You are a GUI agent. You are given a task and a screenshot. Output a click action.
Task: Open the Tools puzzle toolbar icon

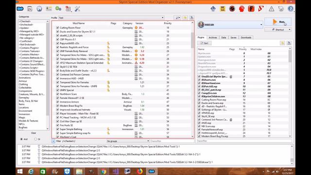pyautogui.click(x=68, y=9)
